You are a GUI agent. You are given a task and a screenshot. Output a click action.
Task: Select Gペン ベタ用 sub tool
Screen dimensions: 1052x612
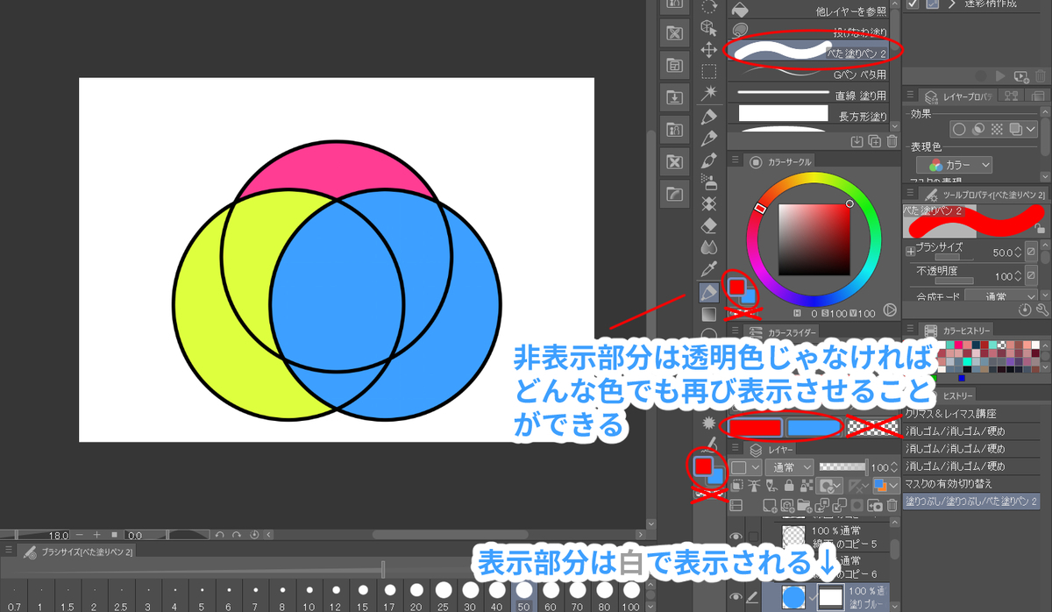[807, 74]
